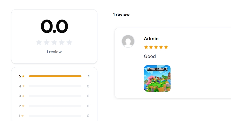Select the 5-star rating bar

[55, 76]
